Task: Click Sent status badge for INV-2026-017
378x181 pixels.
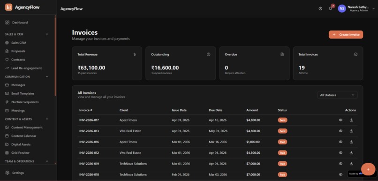Action: tap(282, 120)
